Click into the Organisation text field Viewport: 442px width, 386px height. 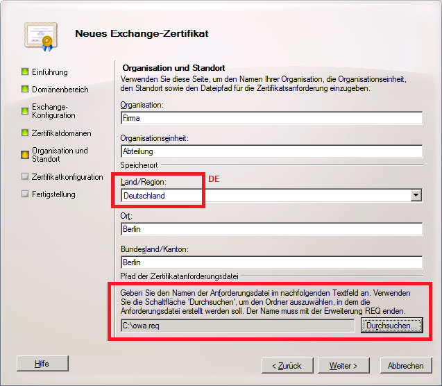(x=271, y=118)
